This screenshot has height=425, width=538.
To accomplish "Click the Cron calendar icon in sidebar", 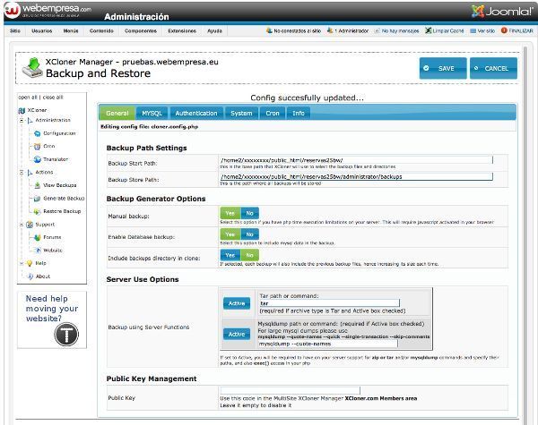I will 37,147.
